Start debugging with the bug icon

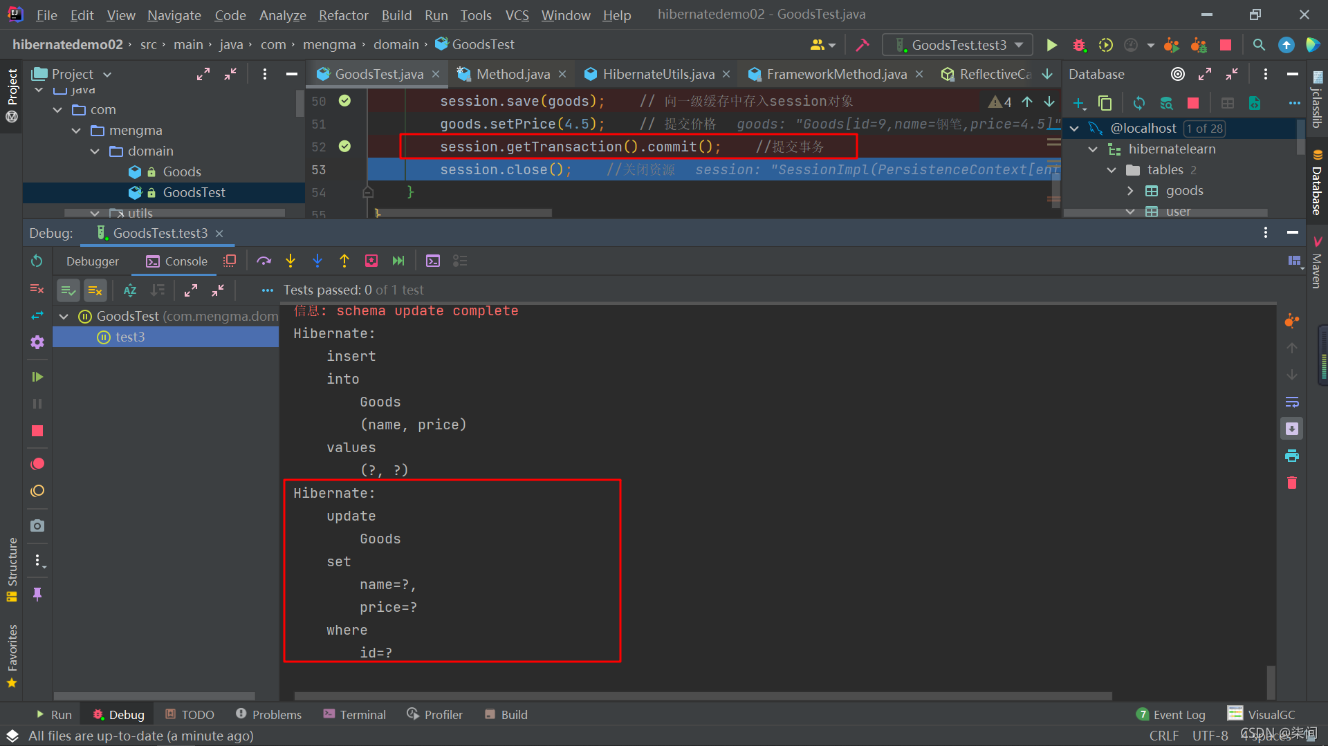(x=1079, y=45)
